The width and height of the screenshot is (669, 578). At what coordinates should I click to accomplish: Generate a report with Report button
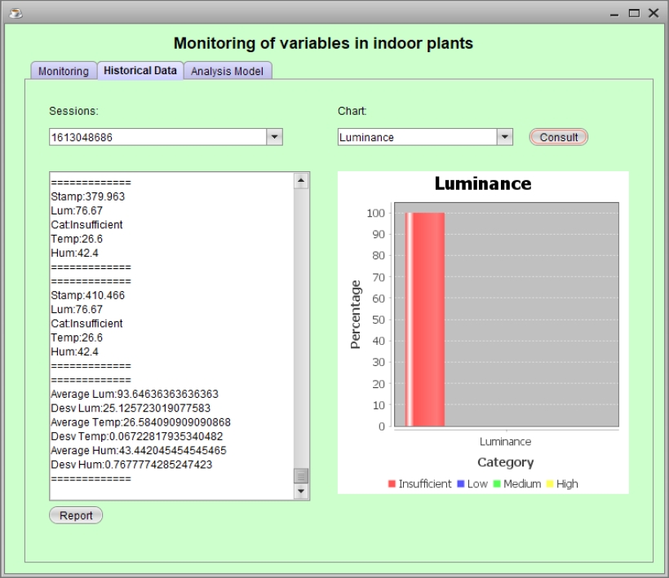click(76, 515)
